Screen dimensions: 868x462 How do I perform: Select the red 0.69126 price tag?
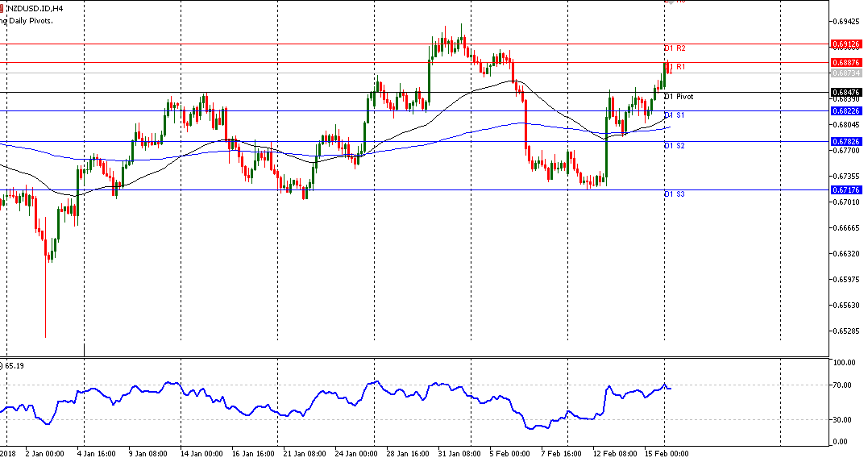845,44
